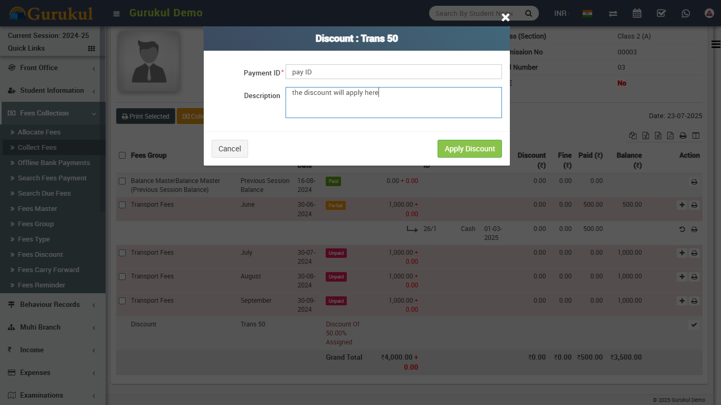Screen dimensions: 721x405
Task: Toggle the hamburger sidebar menu icon
Action: (117, 14)
